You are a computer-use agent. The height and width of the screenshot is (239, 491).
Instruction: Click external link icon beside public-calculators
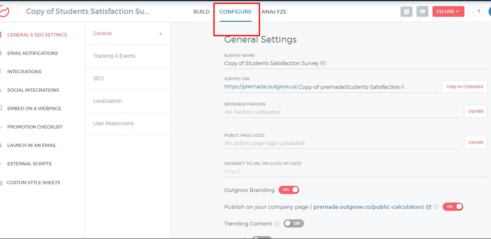click(429, 207)
